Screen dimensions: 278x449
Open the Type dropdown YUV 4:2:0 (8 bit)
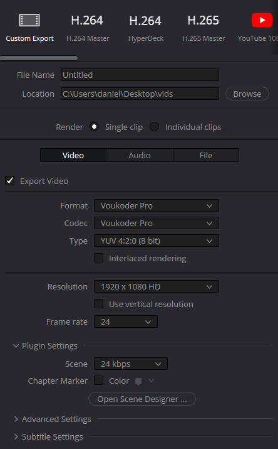pos(157,241)
